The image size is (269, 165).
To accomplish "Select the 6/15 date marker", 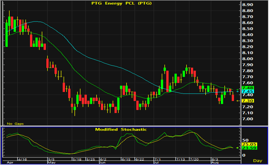I will point(126,159).
